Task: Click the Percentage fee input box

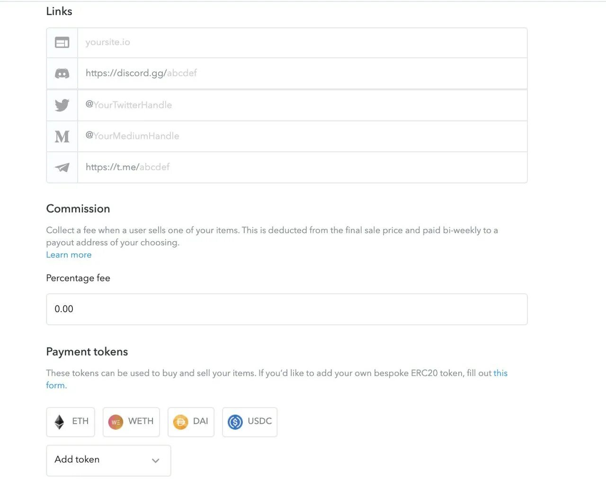Action: coord(286,309)
